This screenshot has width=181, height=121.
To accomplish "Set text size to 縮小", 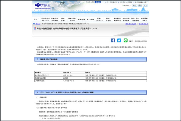I will coord(135,5).
